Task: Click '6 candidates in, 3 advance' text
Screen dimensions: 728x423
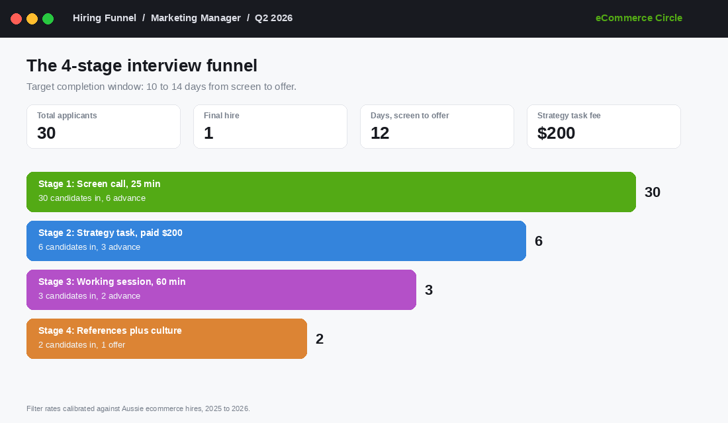Action: pos(89,247)
